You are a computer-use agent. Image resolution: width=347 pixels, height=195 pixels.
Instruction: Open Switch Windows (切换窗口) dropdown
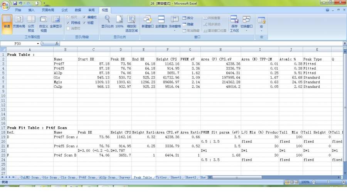pos(246,24)
